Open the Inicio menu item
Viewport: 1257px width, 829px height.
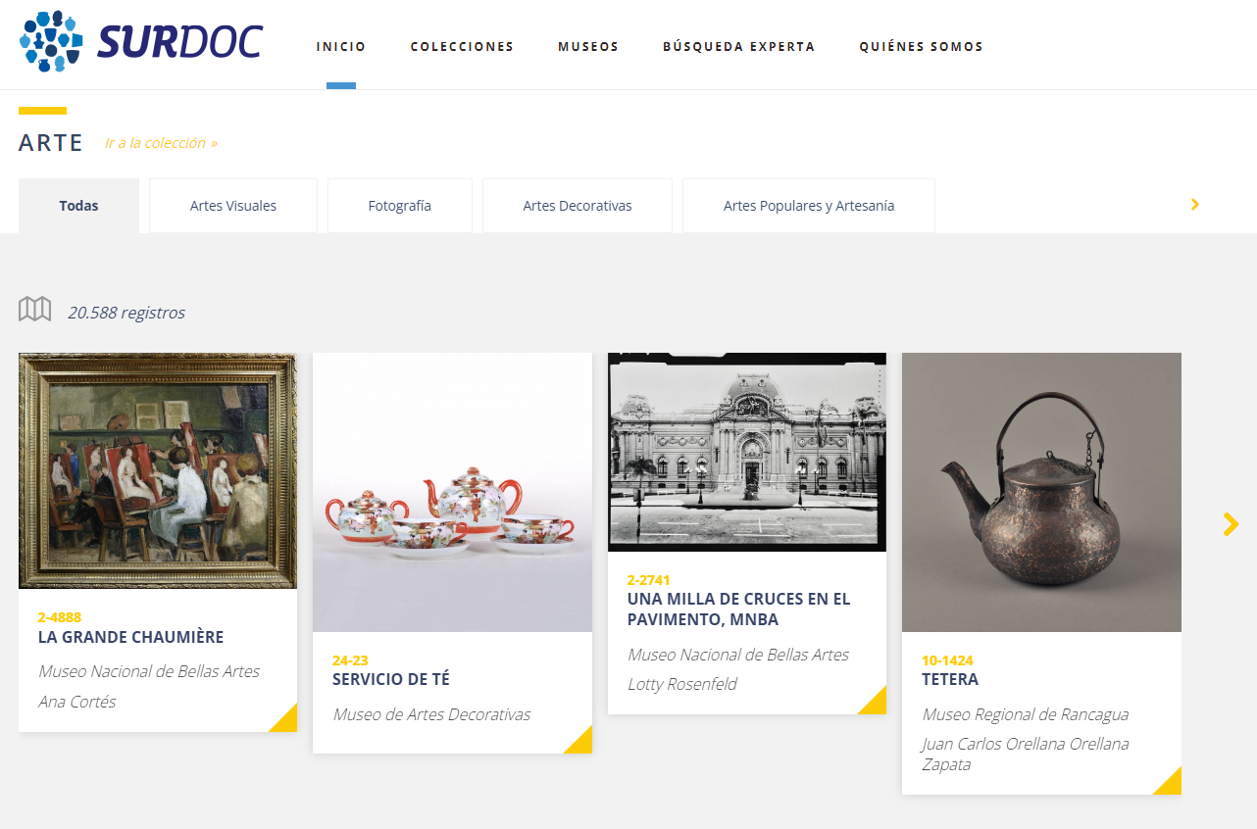point(341,47)
